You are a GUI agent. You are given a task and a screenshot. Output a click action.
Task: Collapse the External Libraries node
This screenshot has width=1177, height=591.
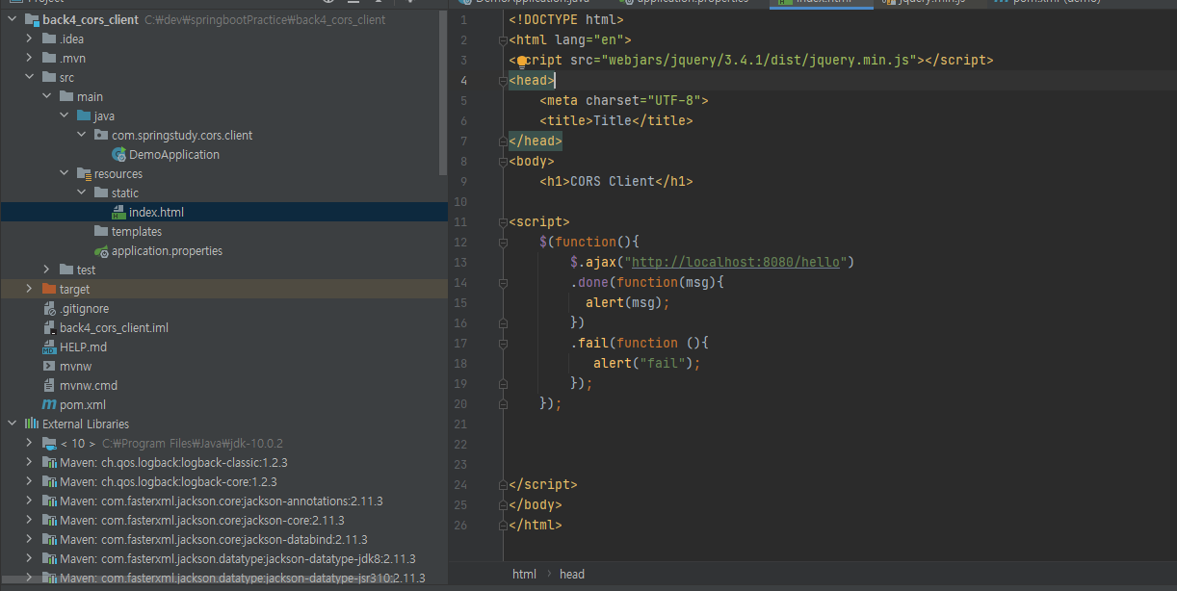13,424
